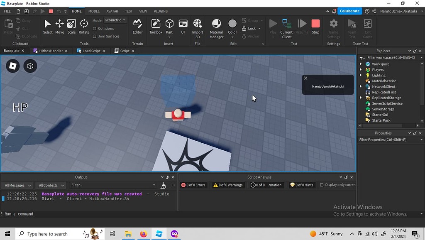Switch to the MODEL ribbon tab
Screen dimensions: 425x240
93,11
